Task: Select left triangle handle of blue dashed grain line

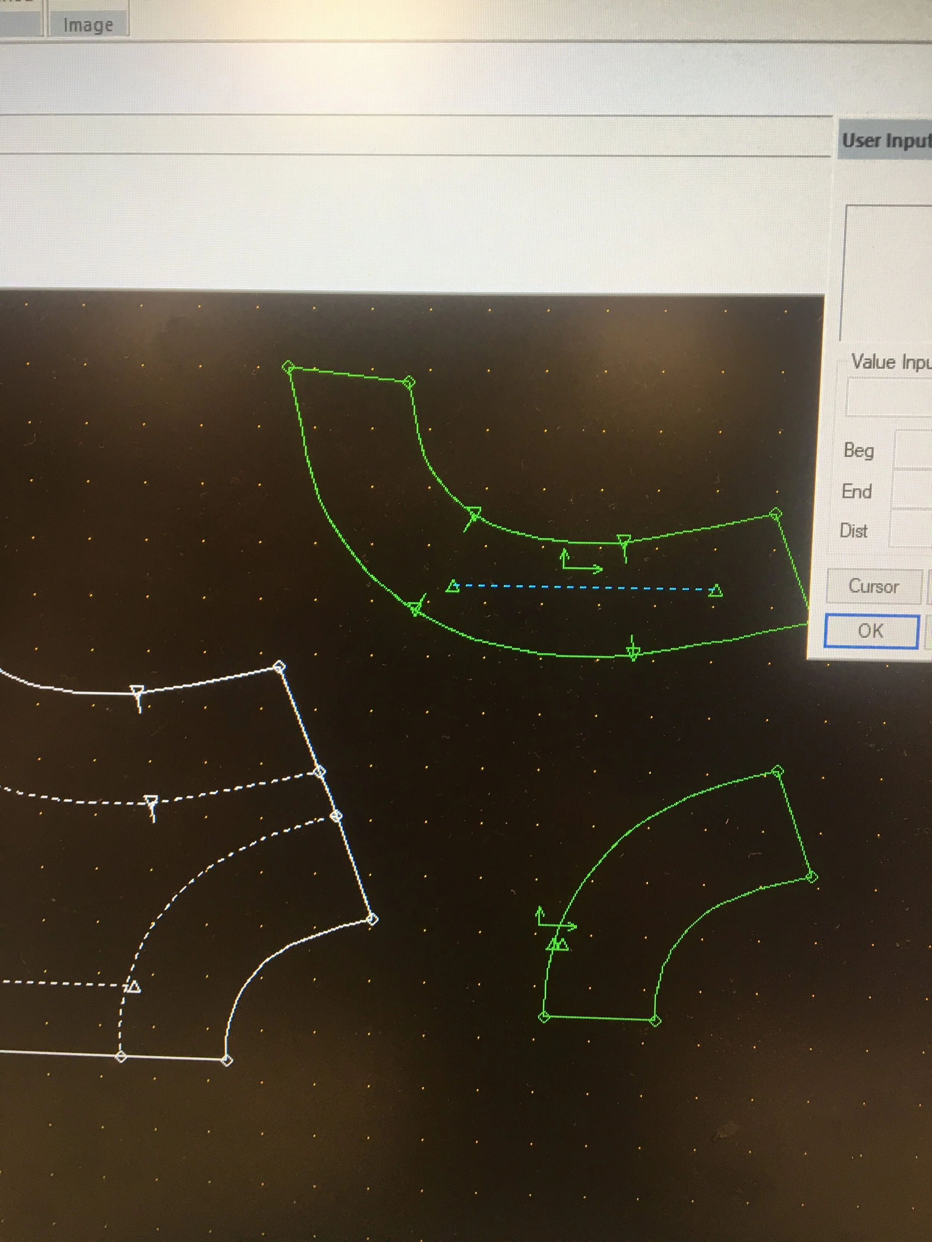Action: (x=453, y=587)
